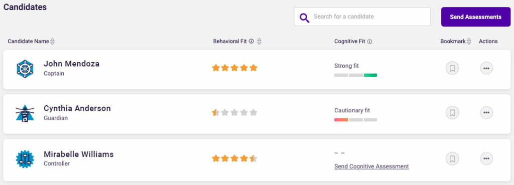Open actions menu for John Mendoza

click(x=486, y=68)
